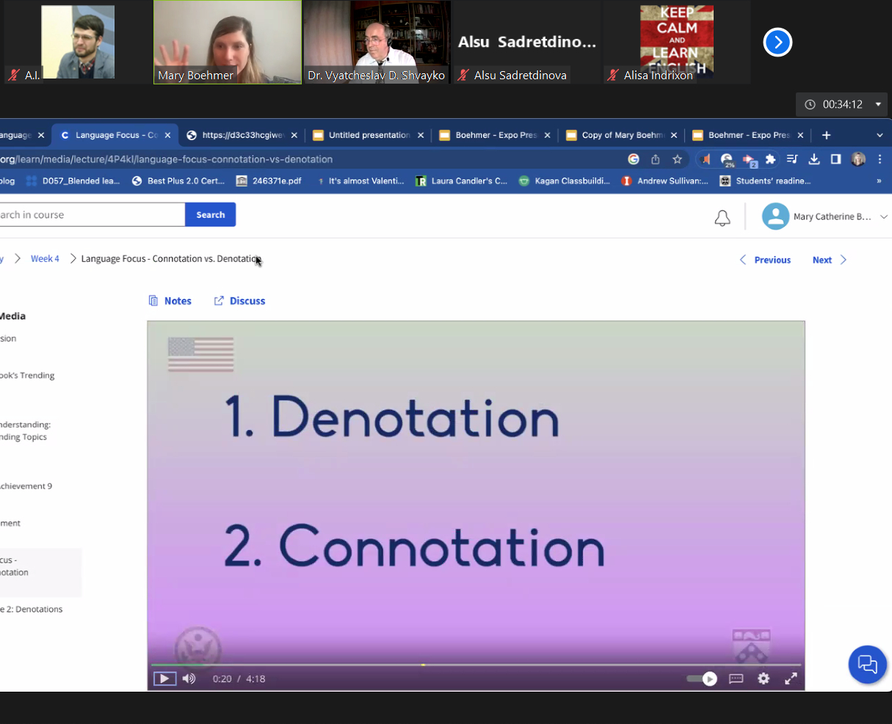Image resolution: width=892 pixels, height=724 pixels.
Task: Open browser extensions puzzle icon
Action: [770, 159]
